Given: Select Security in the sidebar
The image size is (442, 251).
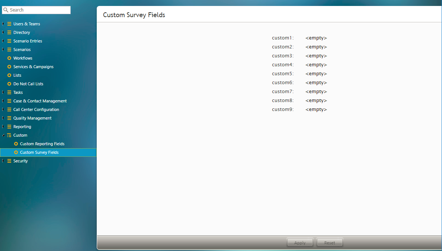Looking at the screenshot, I should (20, 161).
